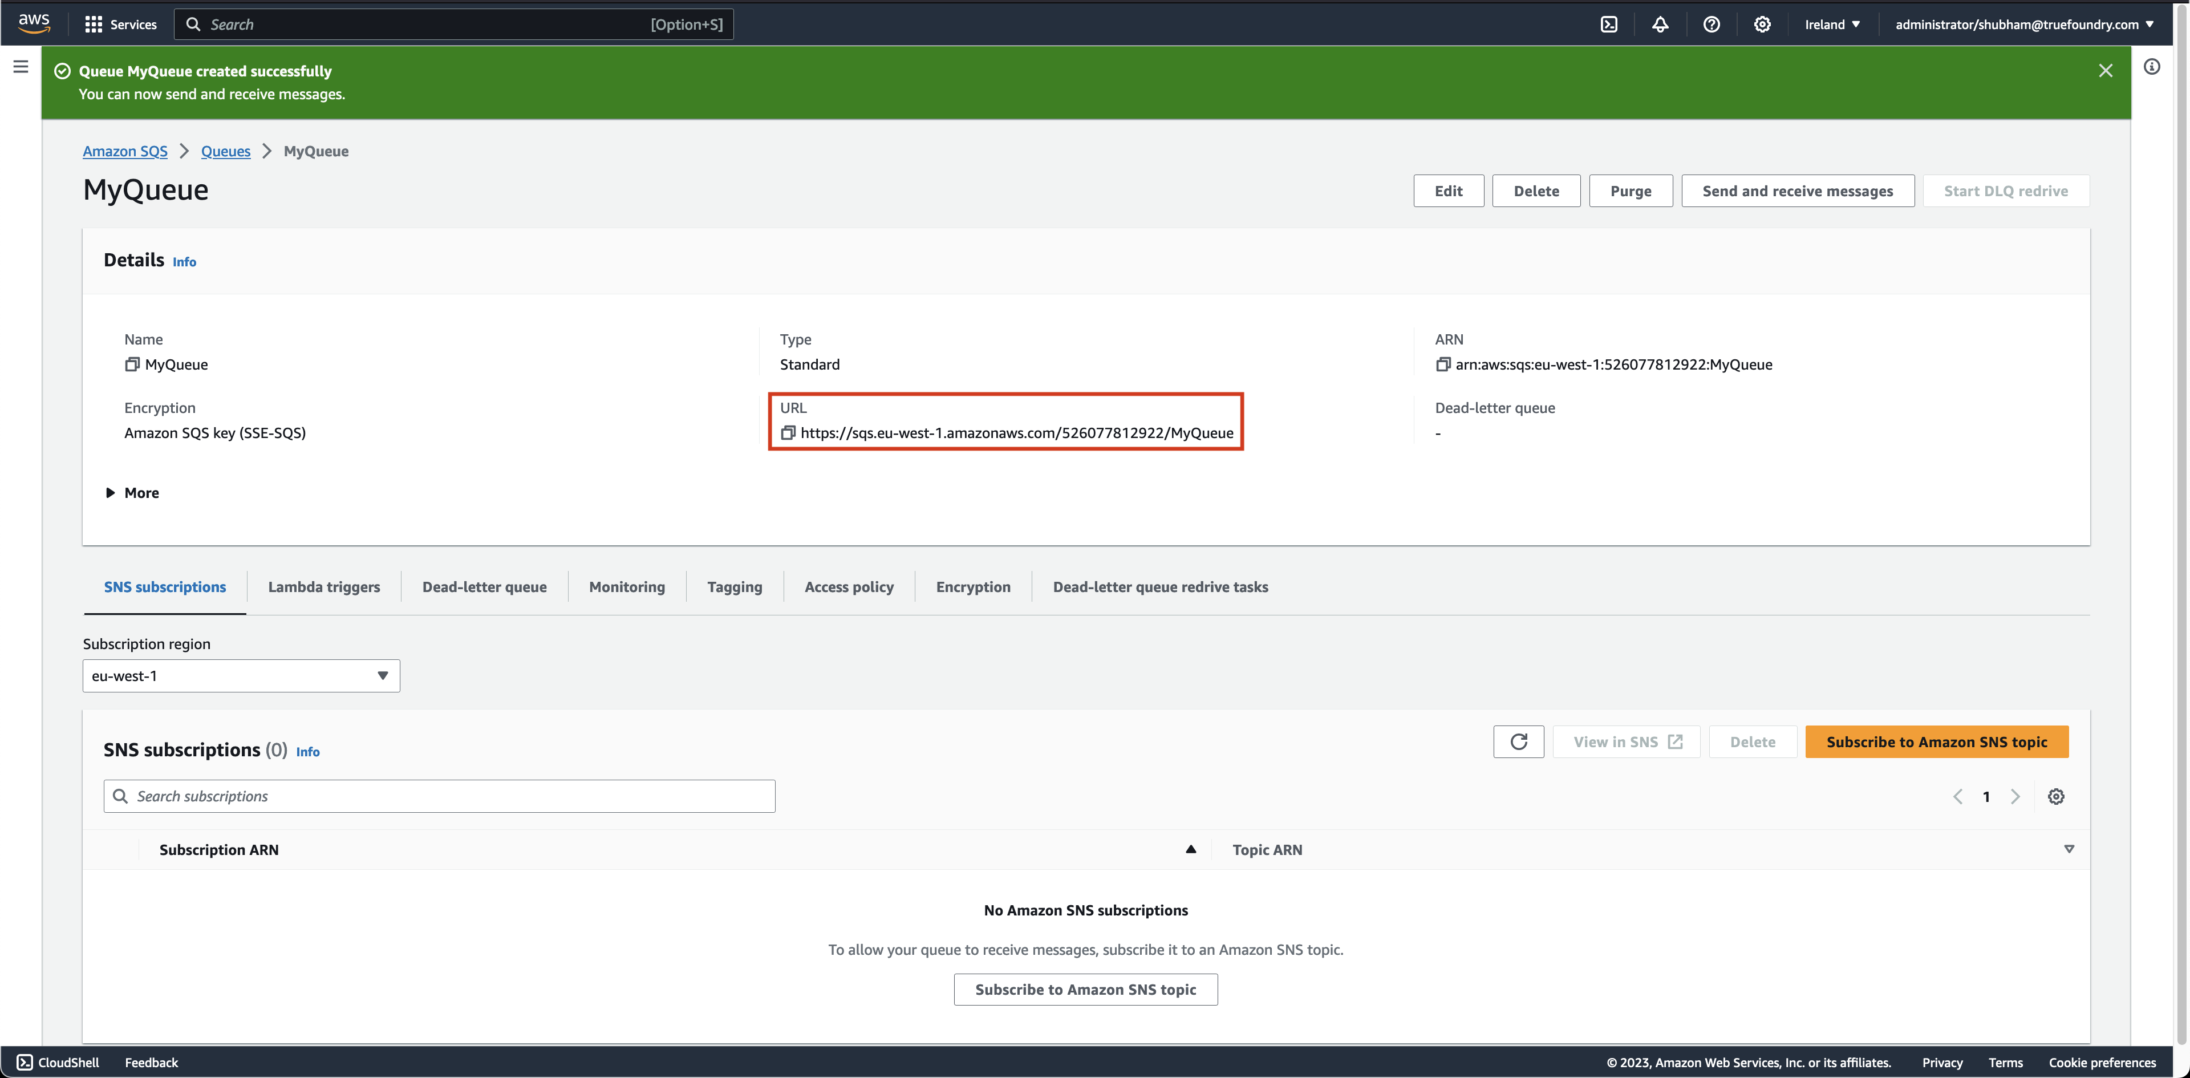Expand the More details section

[133, 493]
